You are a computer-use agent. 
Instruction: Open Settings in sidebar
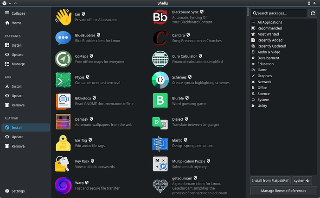pyautogui.click(x=26, y=191)
